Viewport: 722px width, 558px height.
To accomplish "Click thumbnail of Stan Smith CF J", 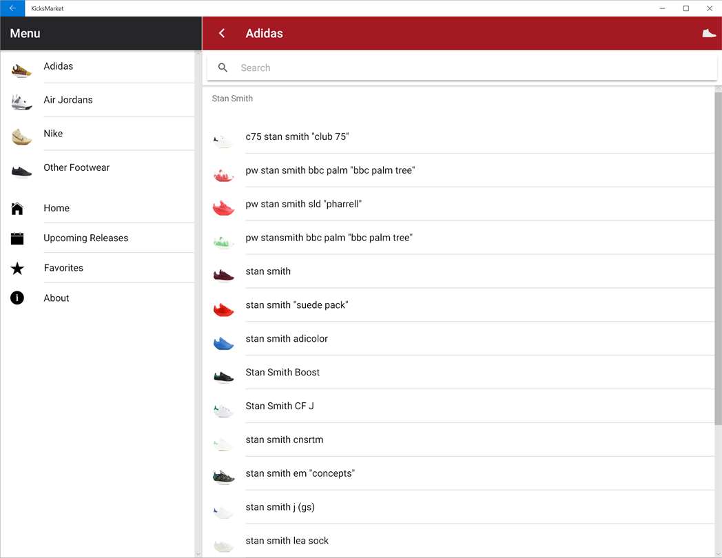I will coord(223,410).
